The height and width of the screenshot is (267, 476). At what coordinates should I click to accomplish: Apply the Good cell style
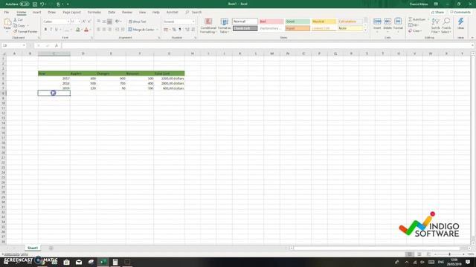(297, 22)
